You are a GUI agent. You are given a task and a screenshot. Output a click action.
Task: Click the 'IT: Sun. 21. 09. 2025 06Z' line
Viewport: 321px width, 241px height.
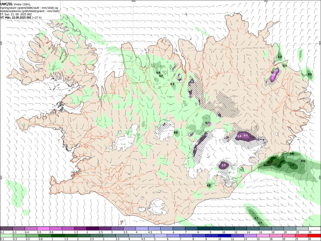click(x=16, y=14)
